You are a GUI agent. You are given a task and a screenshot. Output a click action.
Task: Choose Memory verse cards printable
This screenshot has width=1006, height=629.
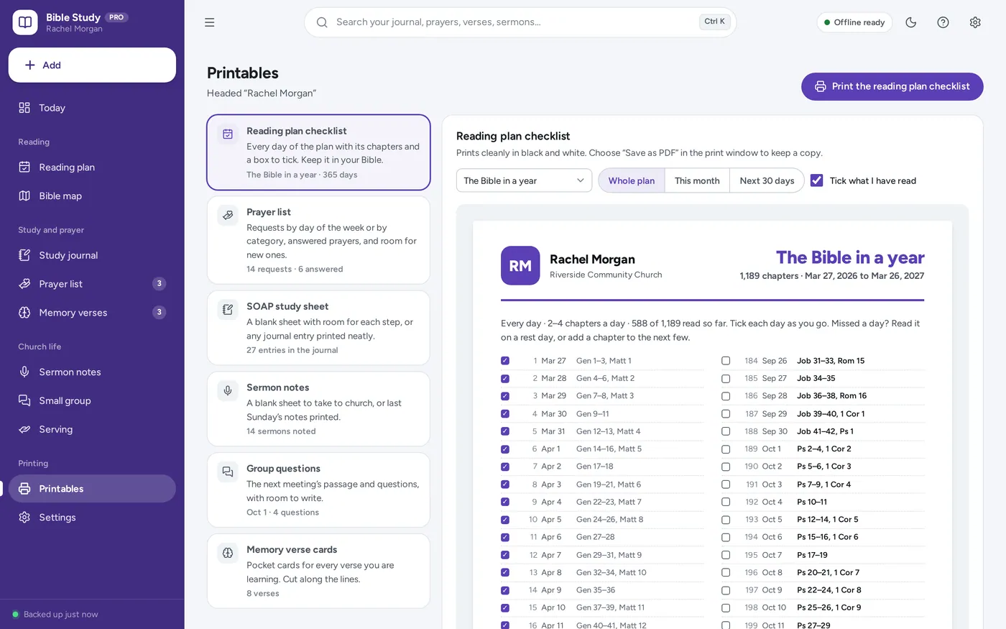pos(318,571)
